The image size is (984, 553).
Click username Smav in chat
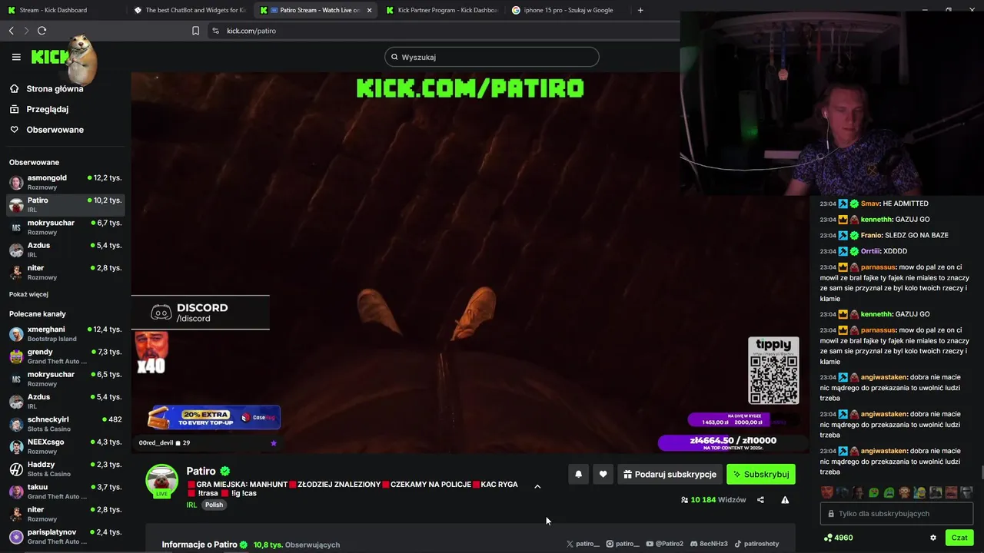point(870,204)
